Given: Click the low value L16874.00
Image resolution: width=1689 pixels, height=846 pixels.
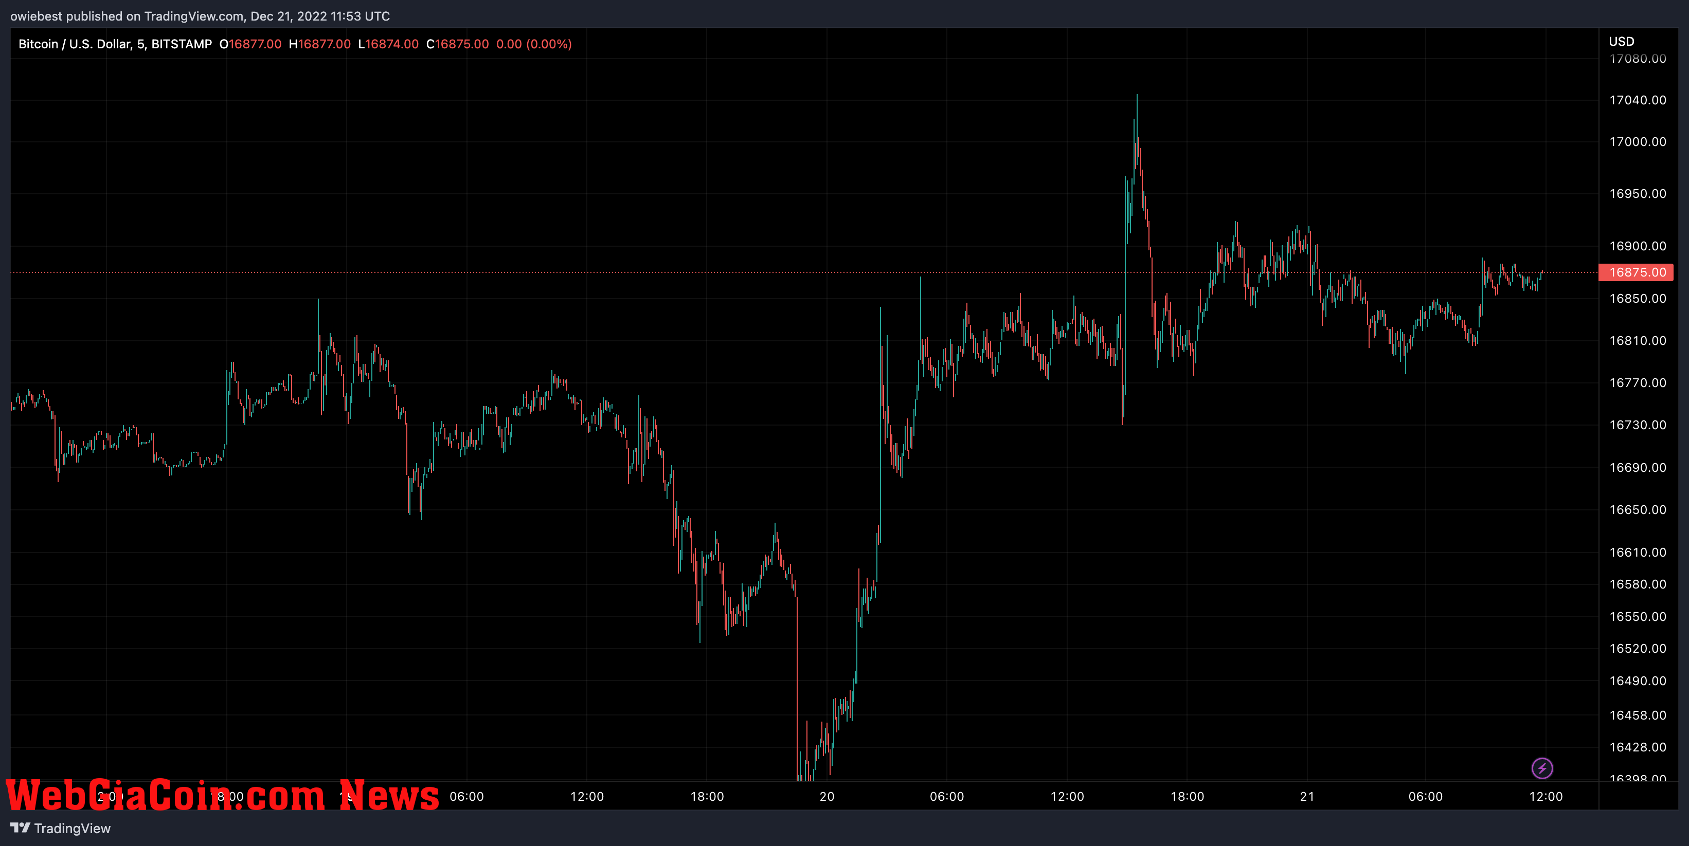Looking at the screenshot, I should (388, 44).
